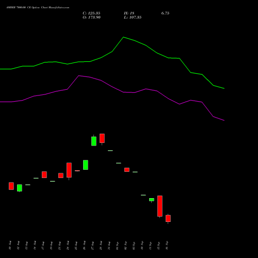Click the "26 Aug" date label
This screenshot has height=258, width=258.
(x=84, y=245)
